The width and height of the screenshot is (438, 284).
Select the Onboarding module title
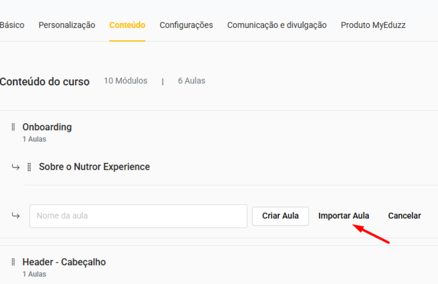tap(47, 127)
